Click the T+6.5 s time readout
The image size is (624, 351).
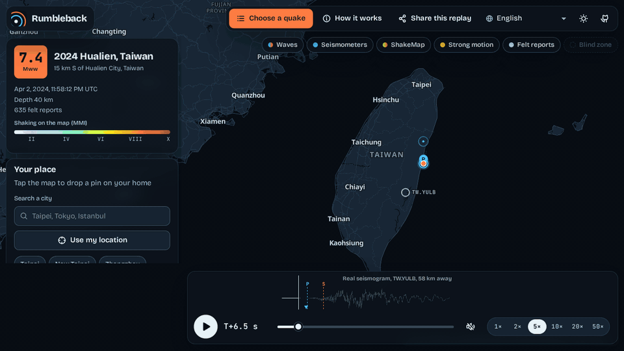(x=240, y=326)
